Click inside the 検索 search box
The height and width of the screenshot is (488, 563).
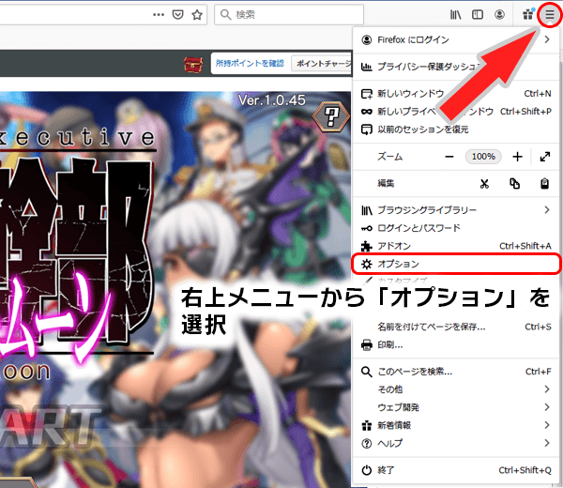pos(289,15)
